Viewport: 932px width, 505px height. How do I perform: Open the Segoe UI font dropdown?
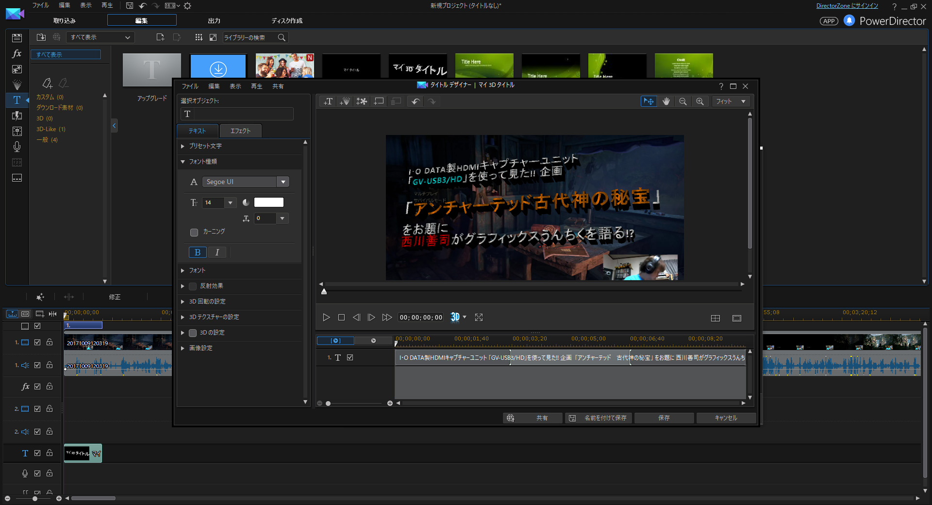point(246,182)
